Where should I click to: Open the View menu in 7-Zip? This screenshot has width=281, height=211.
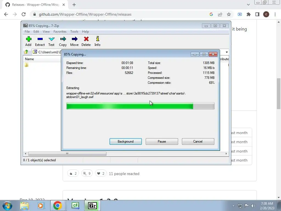[x=46, y=32]
